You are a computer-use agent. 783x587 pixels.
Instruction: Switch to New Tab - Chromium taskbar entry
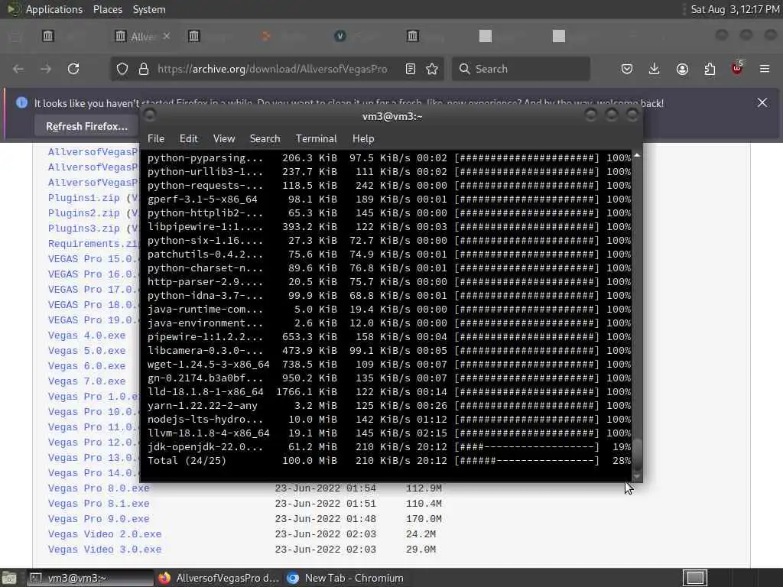(x=346, y=578)
